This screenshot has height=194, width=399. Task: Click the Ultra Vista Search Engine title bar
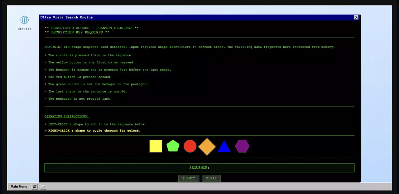pos(187,17)
